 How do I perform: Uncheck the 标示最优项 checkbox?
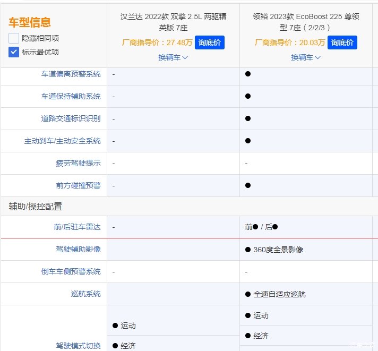(14, 52)
